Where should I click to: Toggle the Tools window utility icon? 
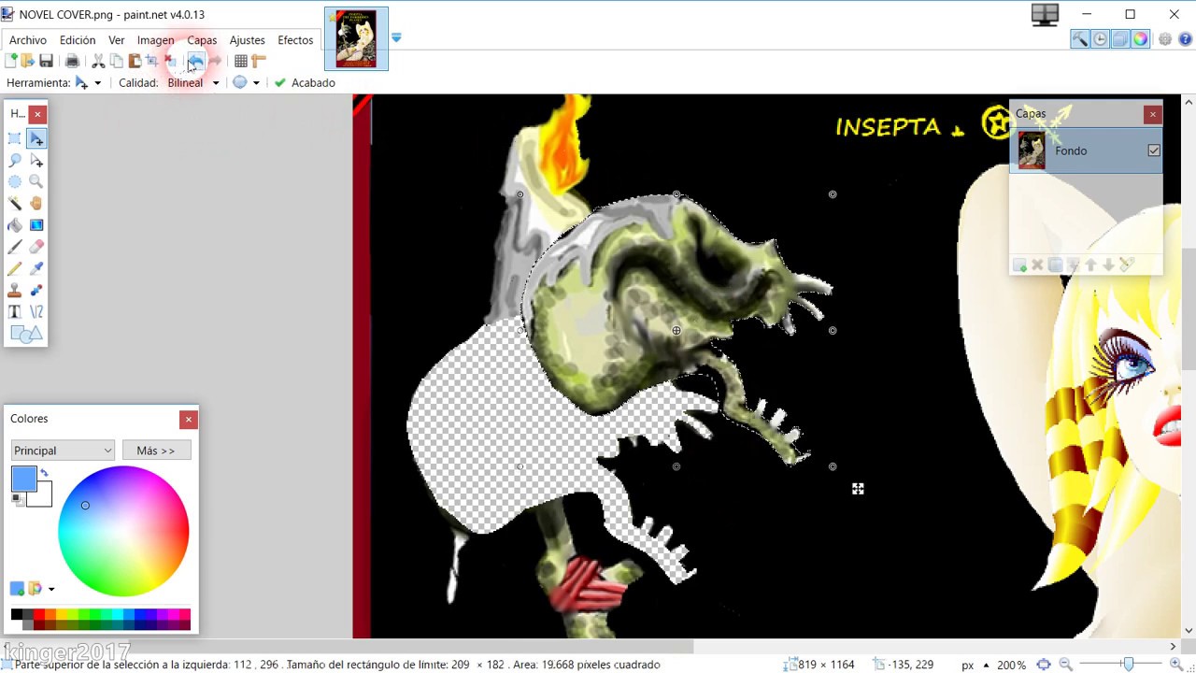point(1079,39)
